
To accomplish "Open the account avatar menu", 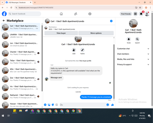I will pyautogui.click(x=147, y=14).
